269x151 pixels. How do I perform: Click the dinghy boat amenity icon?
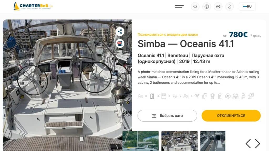(220, 96)
